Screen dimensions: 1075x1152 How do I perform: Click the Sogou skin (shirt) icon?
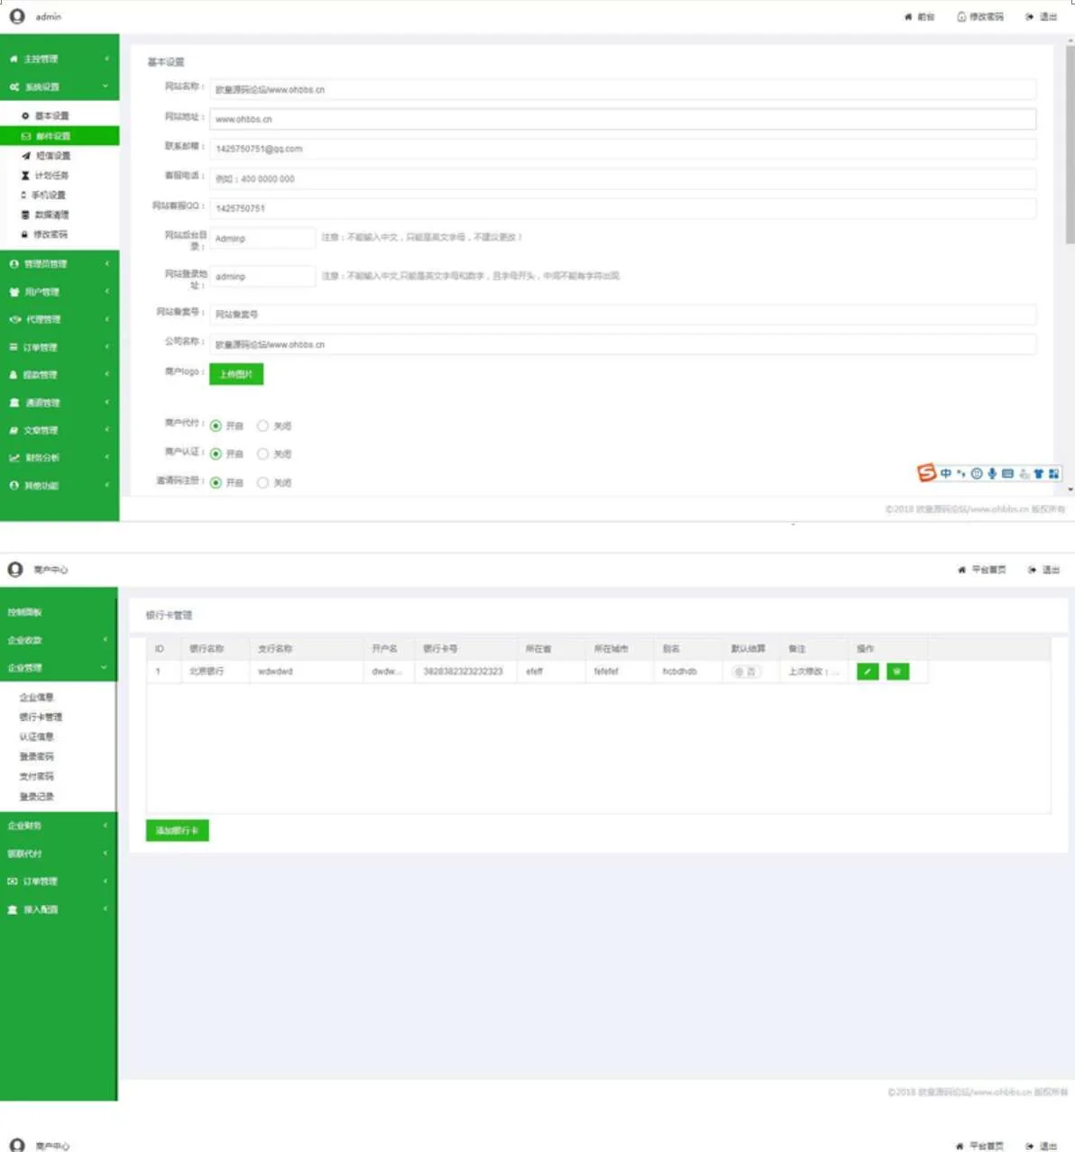coord(1038,473)
